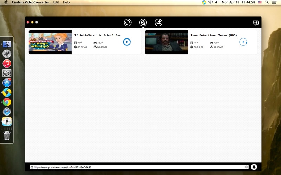
Task: Open Spotlight search in menu bar
Action: pos(267,2)
